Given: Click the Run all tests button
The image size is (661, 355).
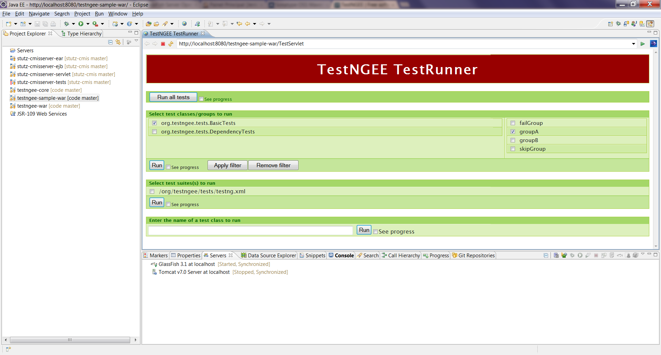Looking at the screenshot, I should coord(173,97).
